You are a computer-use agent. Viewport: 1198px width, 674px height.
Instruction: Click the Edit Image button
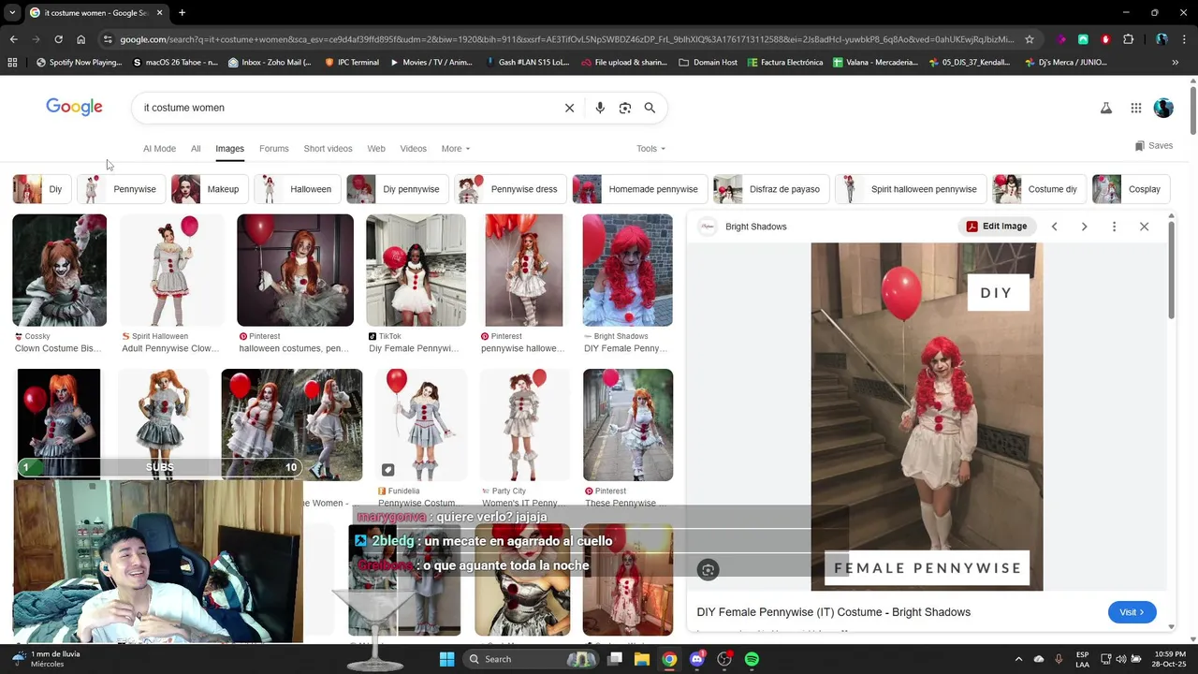[x=996, y=227]
